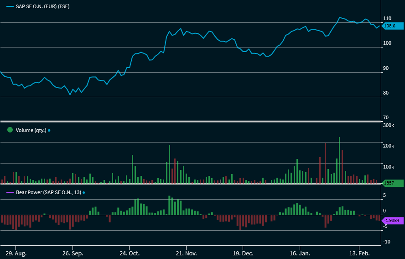Click the SAP SE O.N. (EUR) (FSE) legend label

43,6
